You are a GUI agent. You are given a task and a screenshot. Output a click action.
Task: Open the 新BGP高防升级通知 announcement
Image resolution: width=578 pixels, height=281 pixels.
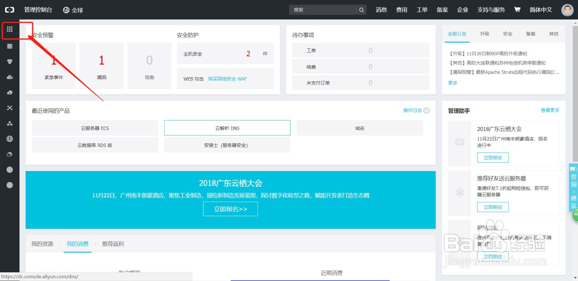(488, 53)
